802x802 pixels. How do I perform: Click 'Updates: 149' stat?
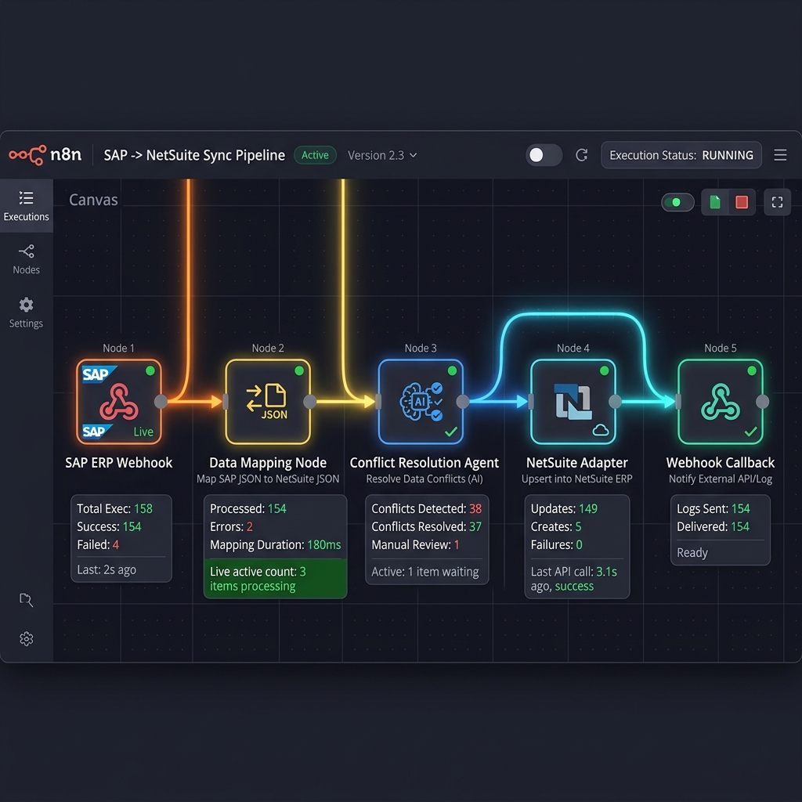point(564,508)
